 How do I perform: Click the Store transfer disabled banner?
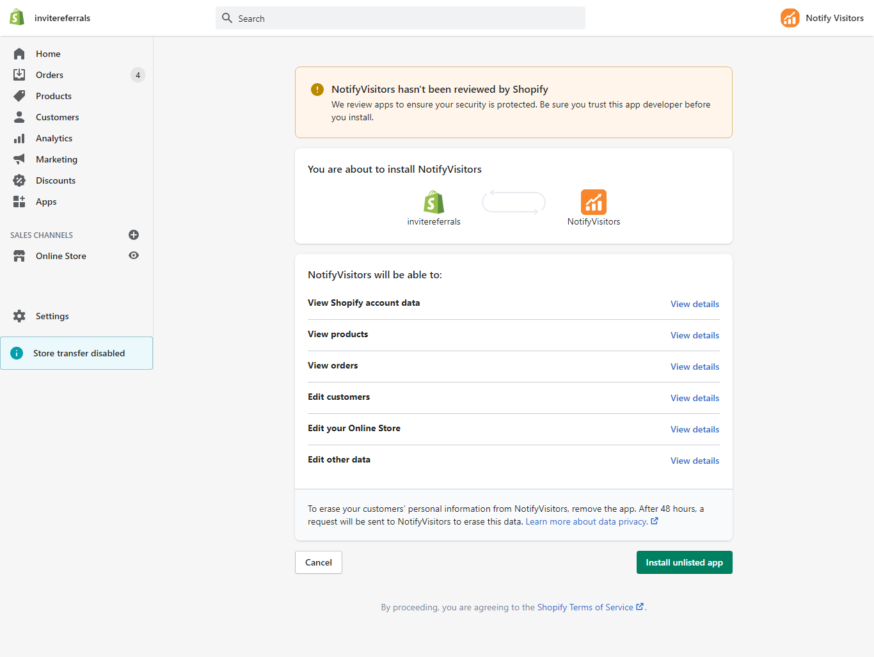[77, 353]
